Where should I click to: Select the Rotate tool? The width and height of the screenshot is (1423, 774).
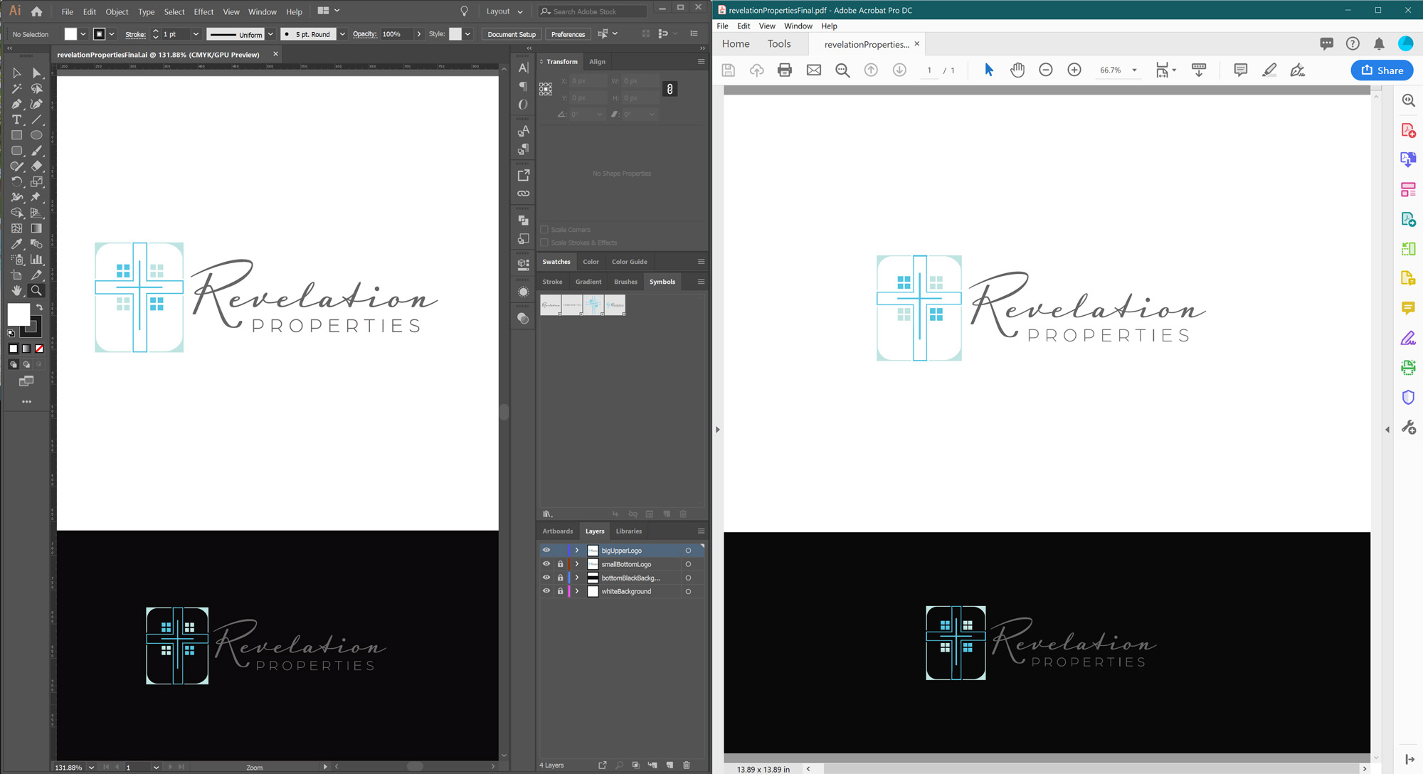[x=16, y=181]
